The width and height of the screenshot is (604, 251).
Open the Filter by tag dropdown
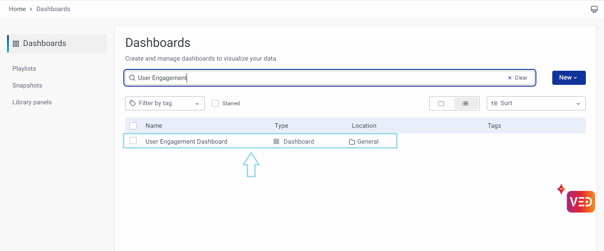pyautogui.click(x=164, y=103)
